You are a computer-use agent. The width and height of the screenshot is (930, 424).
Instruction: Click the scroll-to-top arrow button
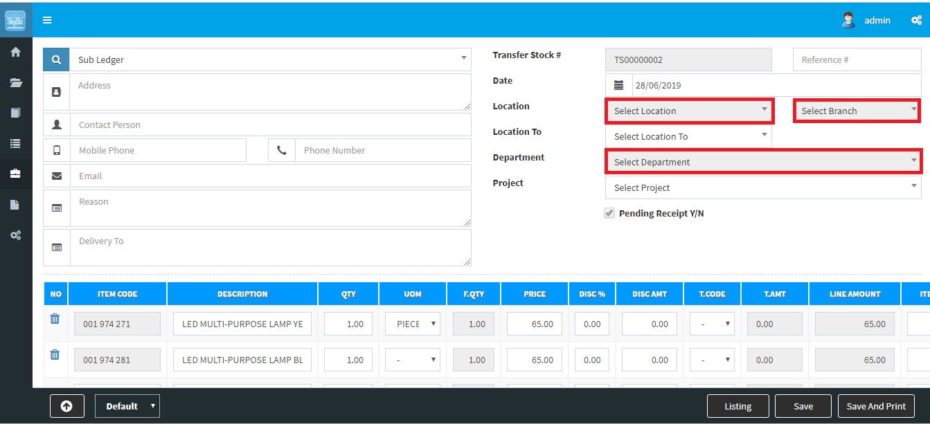67,406
